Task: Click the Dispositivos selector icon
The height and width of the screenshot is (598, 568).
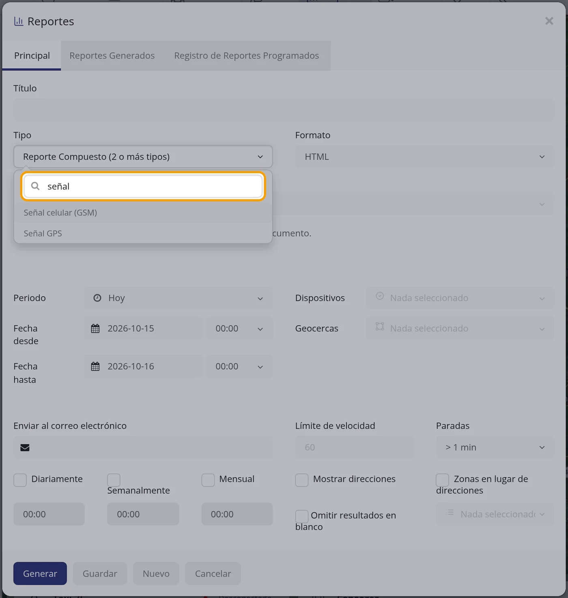Action: (x=380, y=296)
